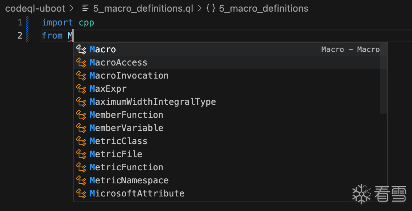The width and height of the screenshot is (412, 211).
Task: Choose MetricFile from the suggestion list
Action: pos(116,154)
